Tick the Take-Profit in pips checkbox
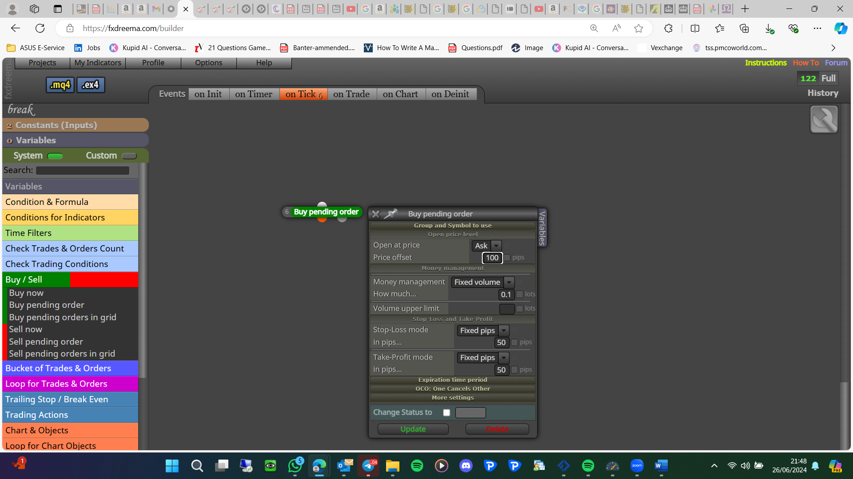The image size is (853, 479). (514, 370)
